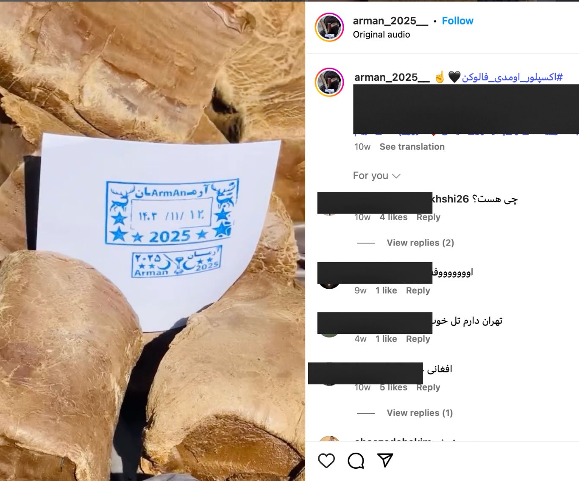The image size is (579, 481).
Task: Reply to the 9w comment
Action: 418,290
